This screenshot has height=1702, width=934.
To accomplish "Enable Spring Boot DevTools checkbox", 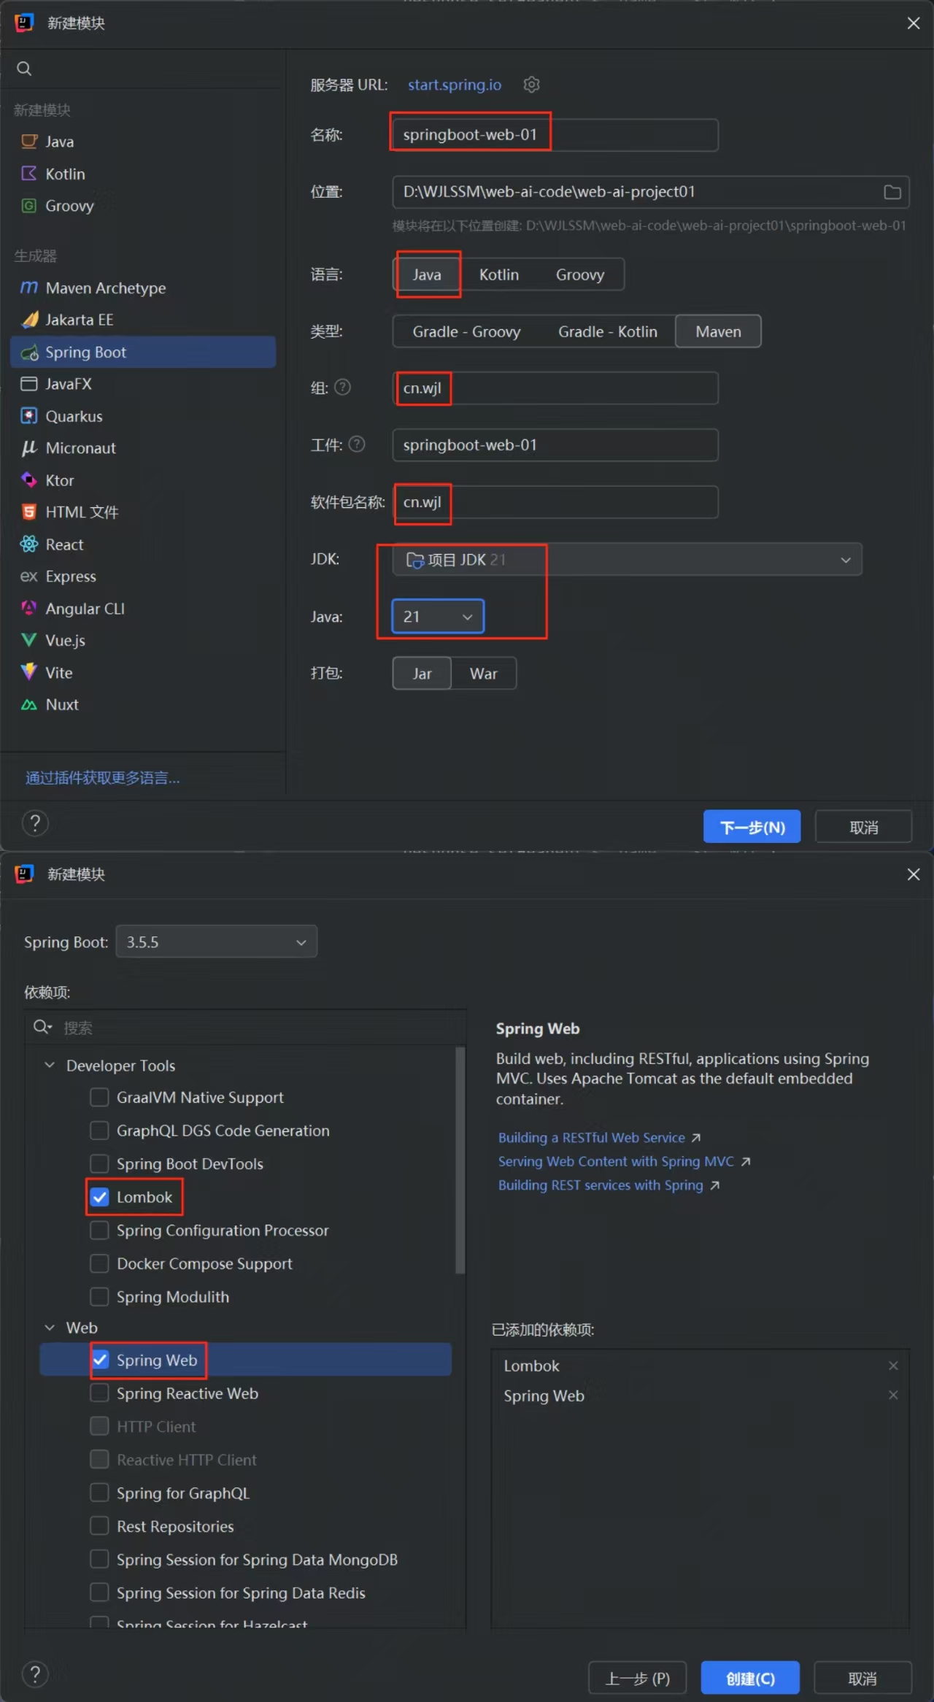I will tap(99, 1163).
